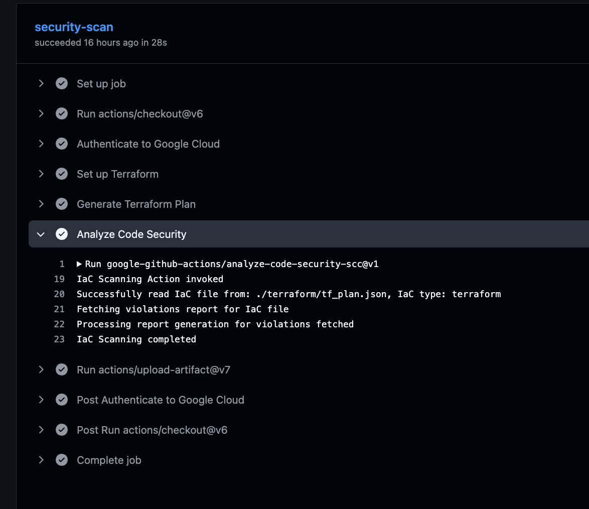Expand the Run google-github-actions log group triangle
The height and width of the screenshot is (509, 589).
pos(79,264)
